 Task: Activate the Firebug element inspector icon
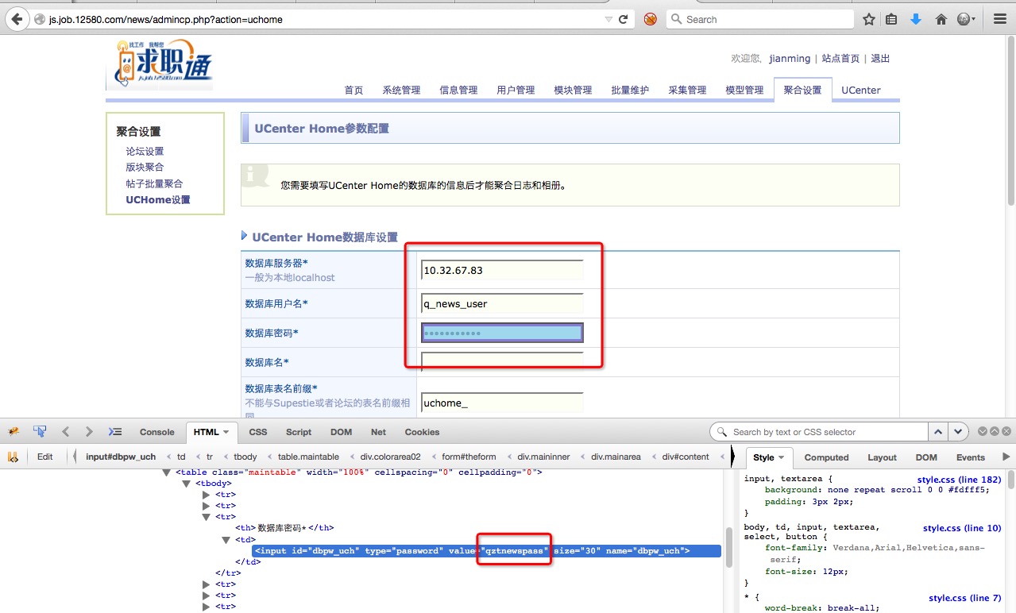[x=39, y=432]
